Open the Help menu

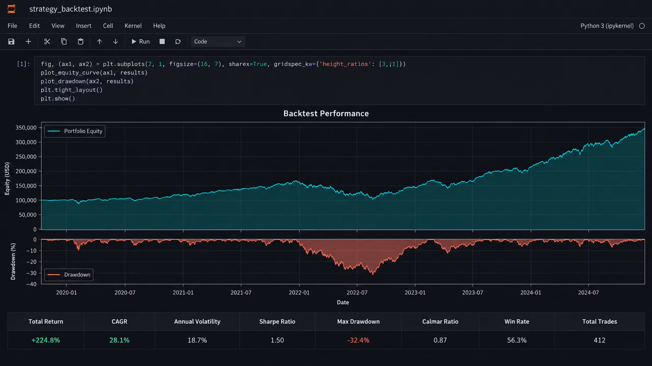coord(159,26)
